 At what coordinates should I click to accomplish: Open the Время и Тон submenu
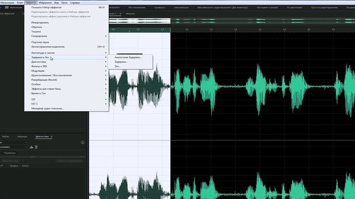coord(67,93)
